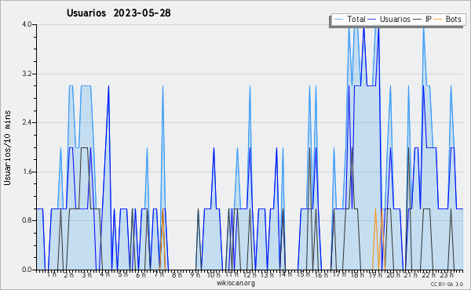The height and width of the screenshot is (290, 471).
Task: Click the '11 h' x-axis label
Action: [232, 274]
